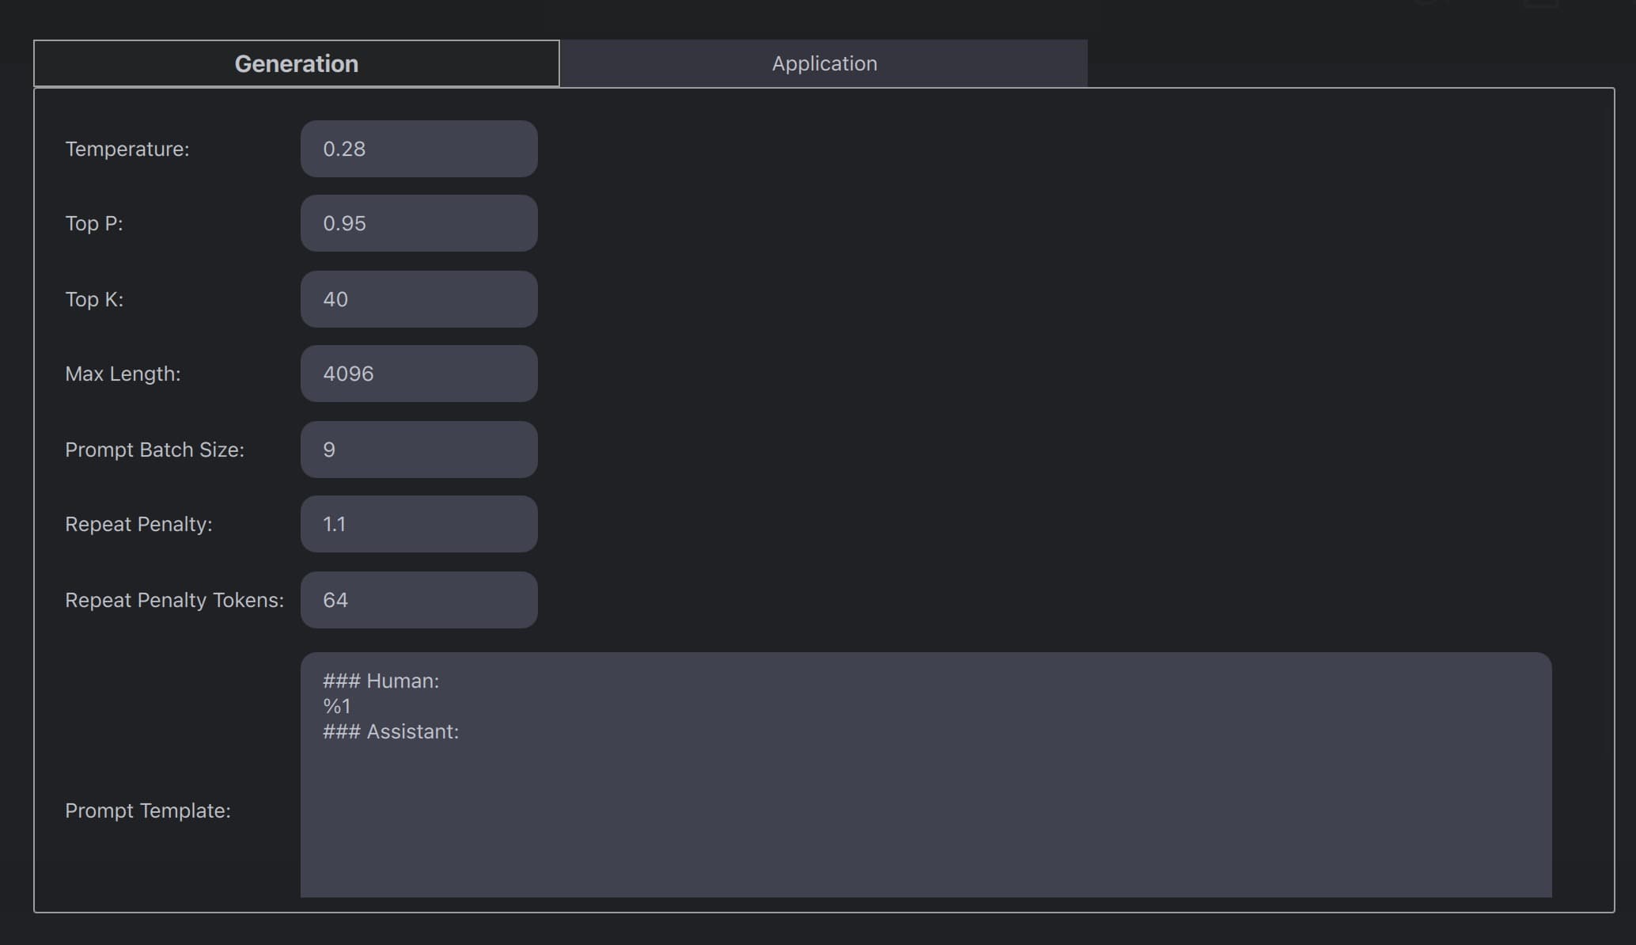Click the Top P label
This screenshot has width=1636, height=945.
point(94,223)
